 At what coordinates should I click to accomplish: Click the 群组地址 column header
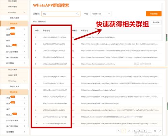46,31
